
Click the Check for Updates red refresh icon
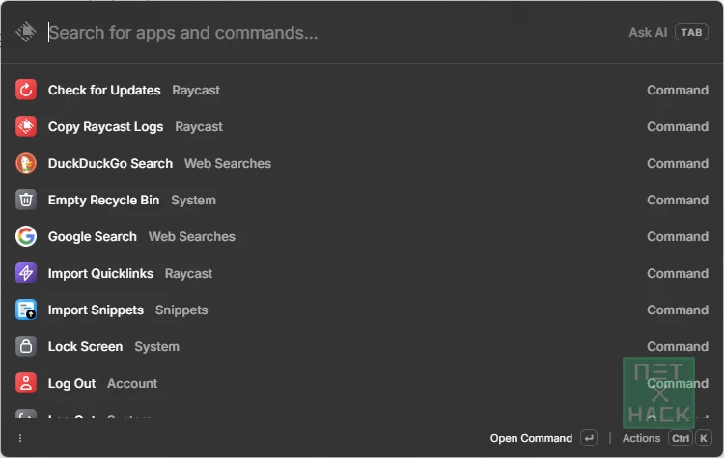click(x=26, y=90)
